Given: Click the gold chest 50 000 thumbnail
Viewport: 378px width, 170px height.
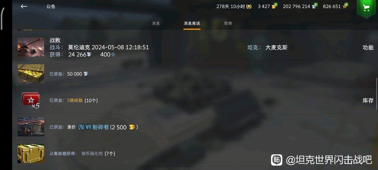Looking at the screenshot, I should [31, 74].
